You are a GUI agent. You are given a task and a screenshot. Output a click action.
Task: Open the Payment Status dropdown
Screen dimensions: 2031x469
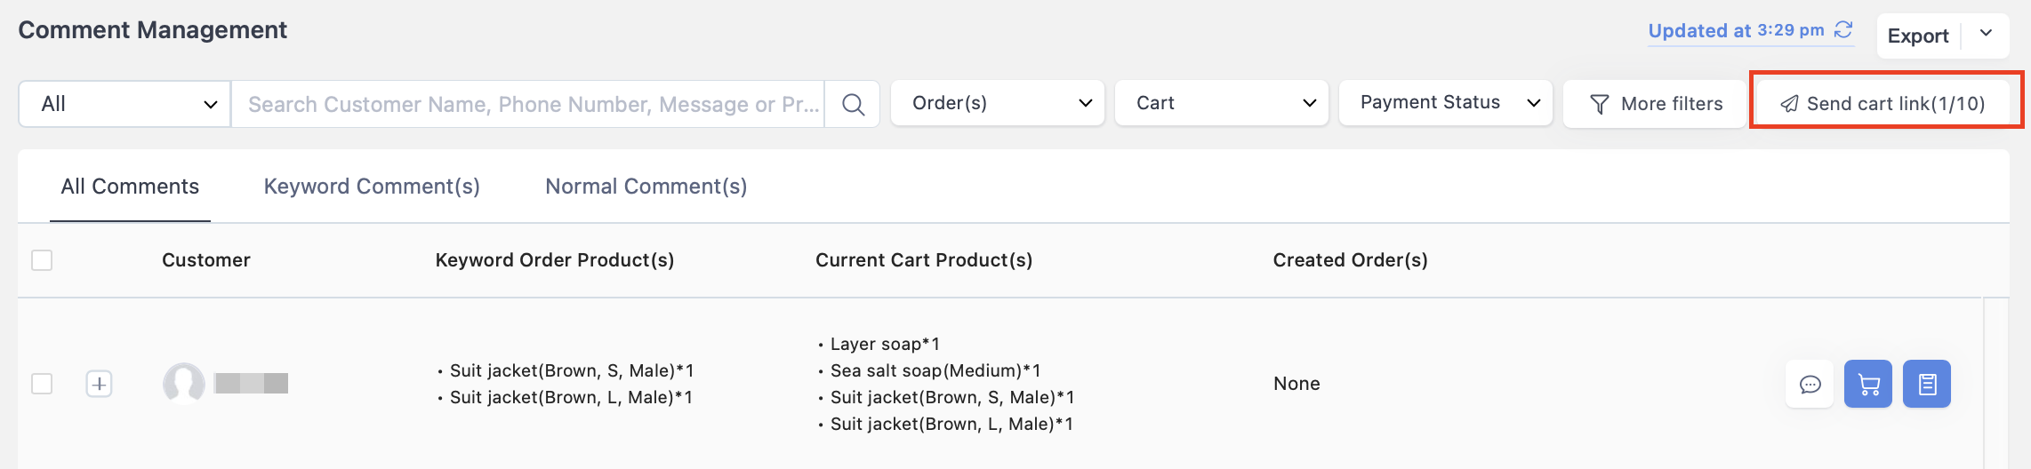[1446, 103]
